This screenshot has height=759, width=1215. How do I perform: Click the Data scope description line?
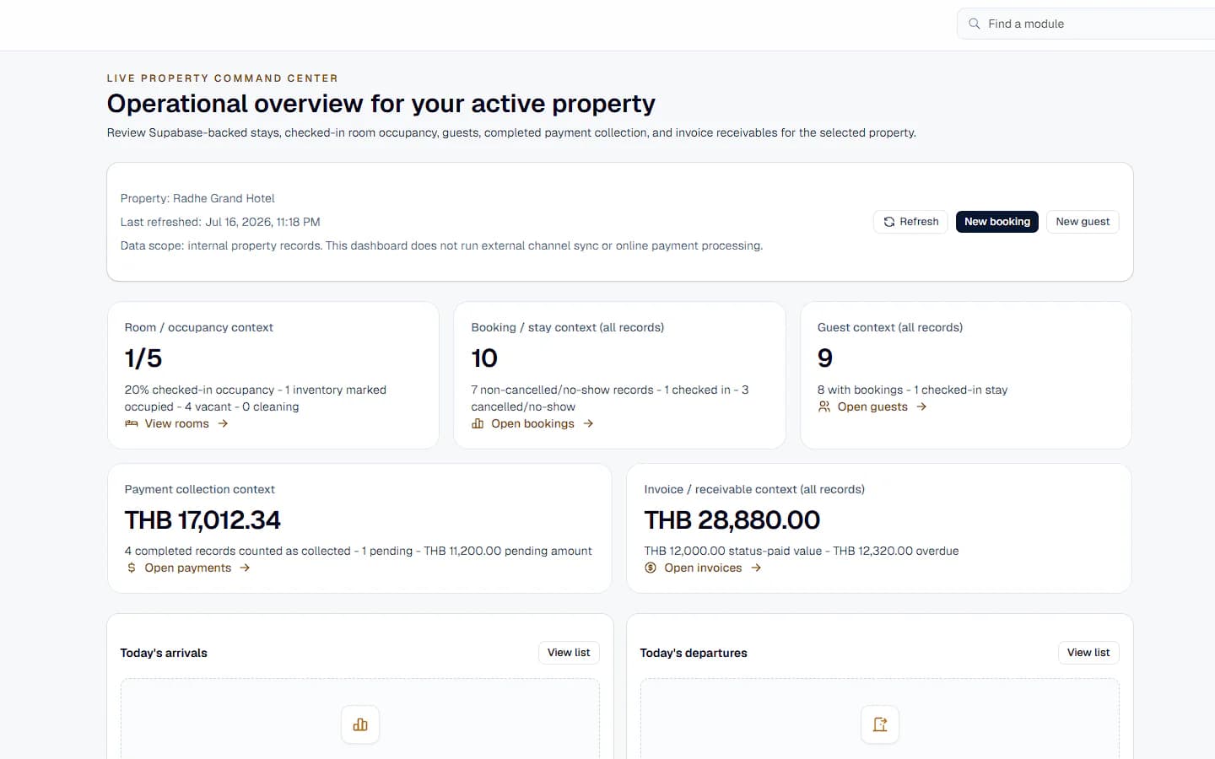pos(441,245)
